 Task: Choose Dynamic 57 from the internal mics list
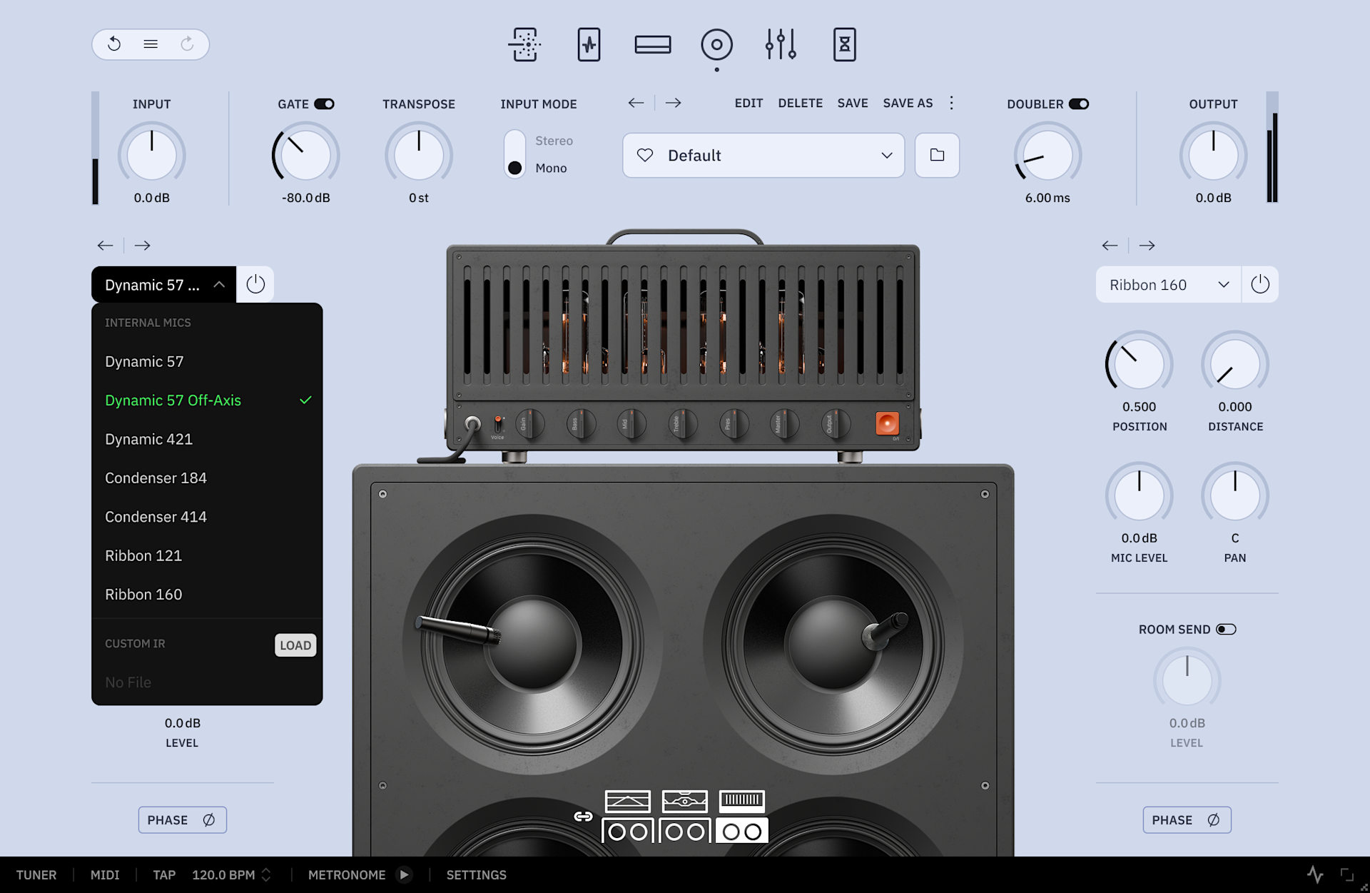point(207,362)
